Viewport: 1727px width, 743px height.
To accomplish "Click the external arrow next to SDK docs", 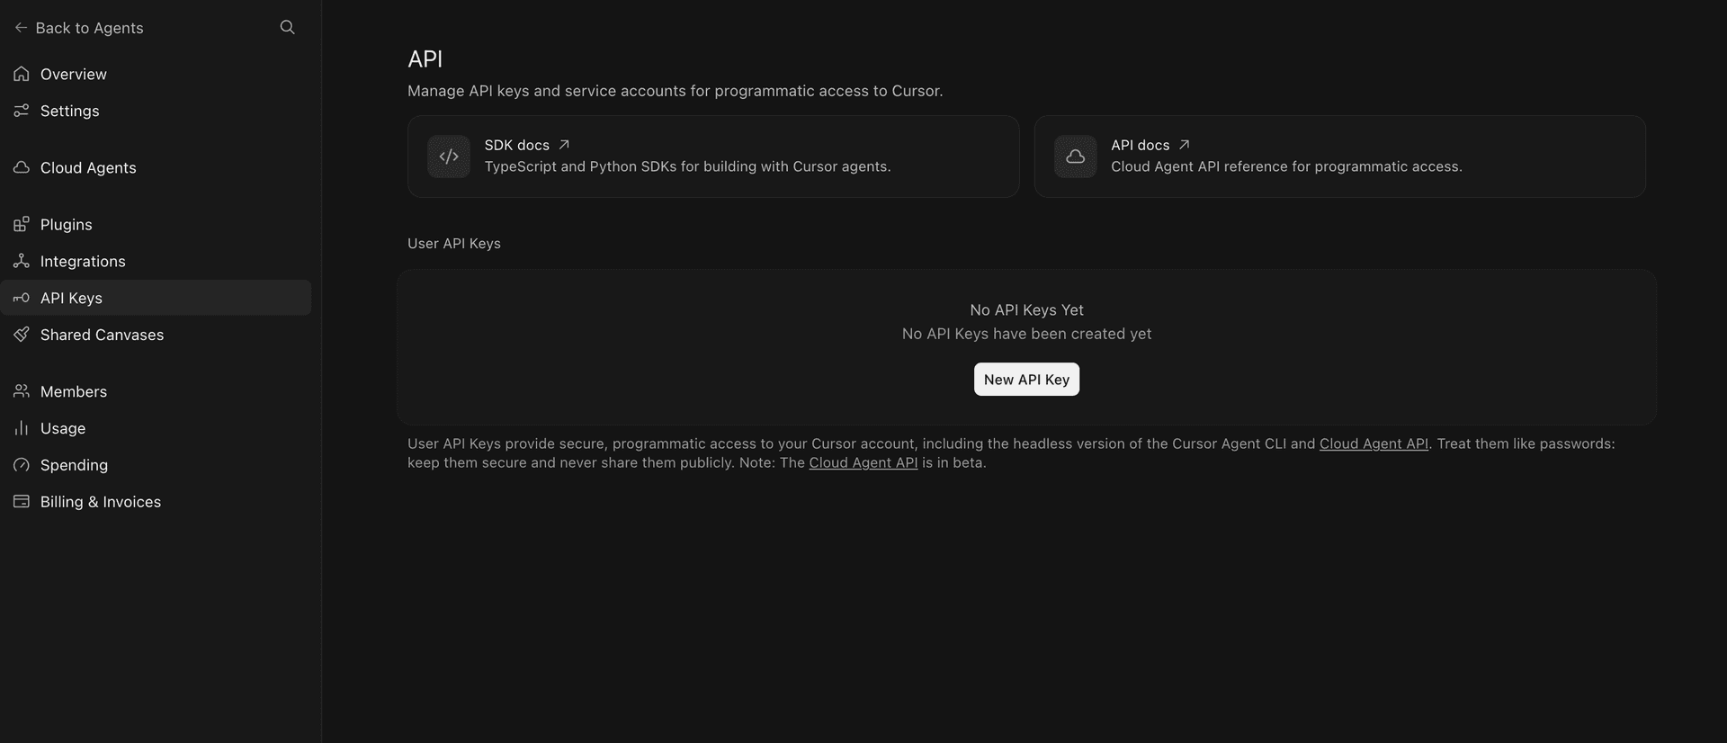I will click(x=564, y=145).
